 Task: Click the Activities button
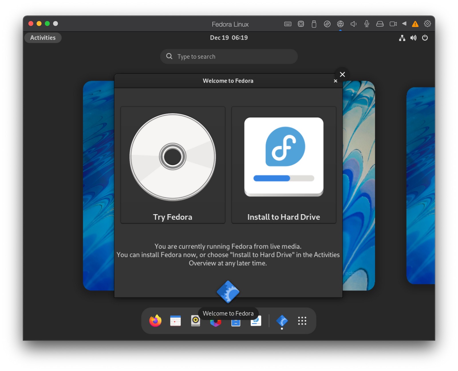[43, 38]
